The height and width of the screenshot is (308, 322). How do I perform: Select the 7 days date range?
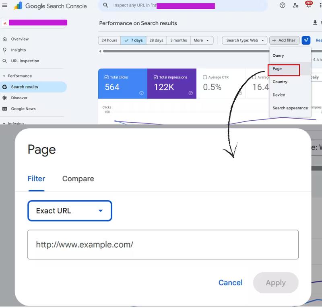click(133, 40)
